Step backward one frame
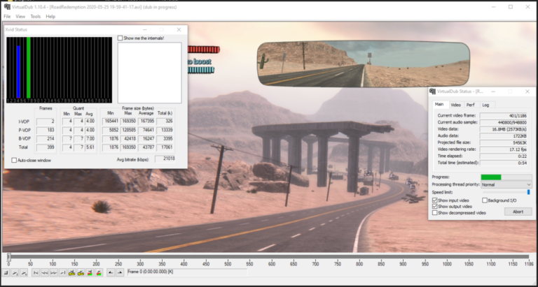The width and height of the screenshot is (538, 287). tap(45, 272)
